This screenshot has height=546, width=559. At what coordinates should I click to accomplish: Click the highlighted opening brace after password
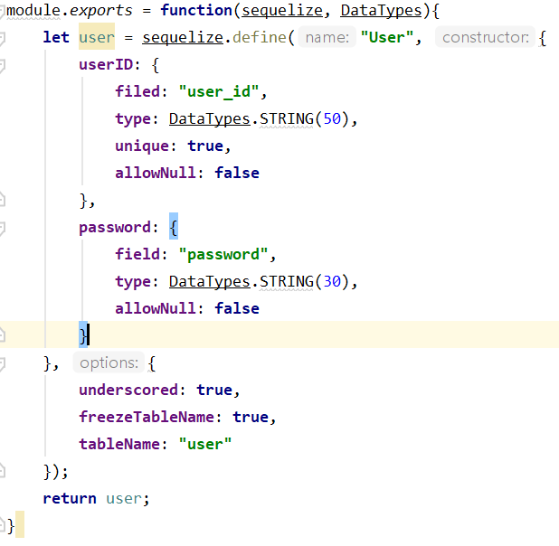click(x=174, y=226)
